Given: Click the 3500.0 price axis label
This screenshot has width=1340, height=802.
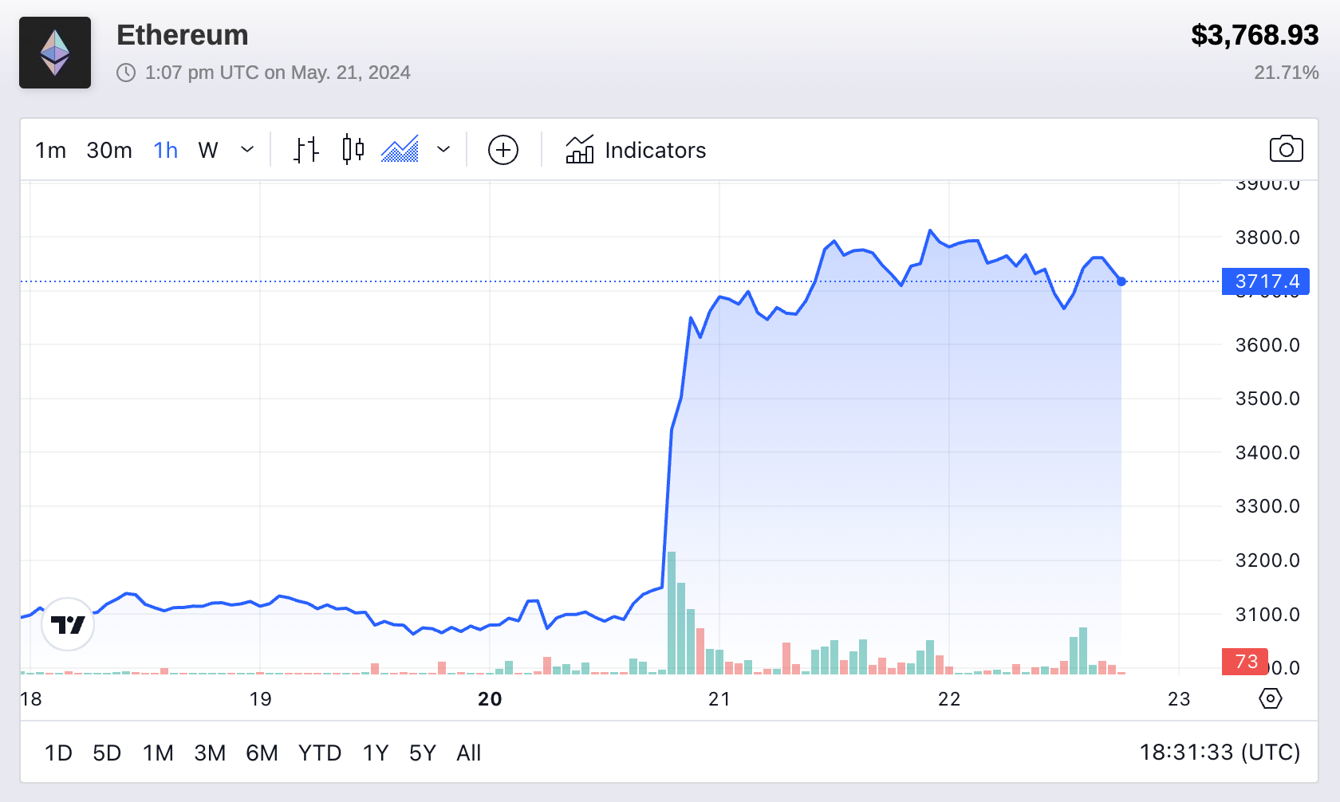Looking at the screenshot, I should [x=1267, y=399].
